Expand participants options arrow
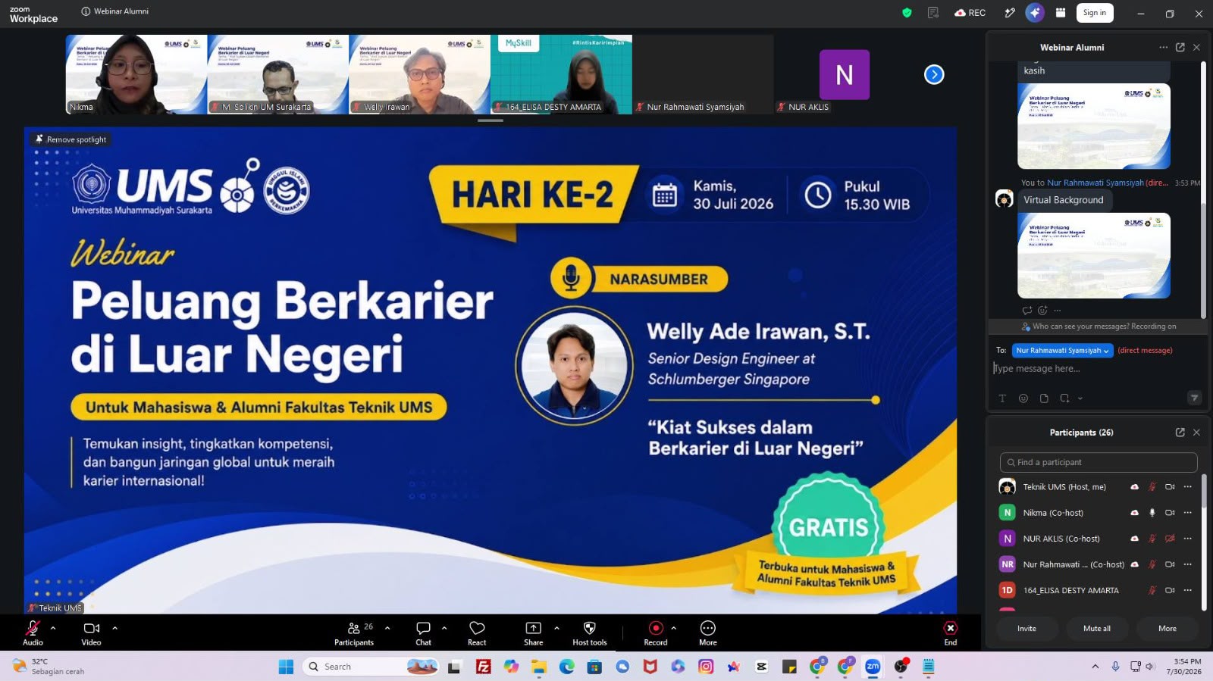The image size is (1213, 681). [387, 628]
